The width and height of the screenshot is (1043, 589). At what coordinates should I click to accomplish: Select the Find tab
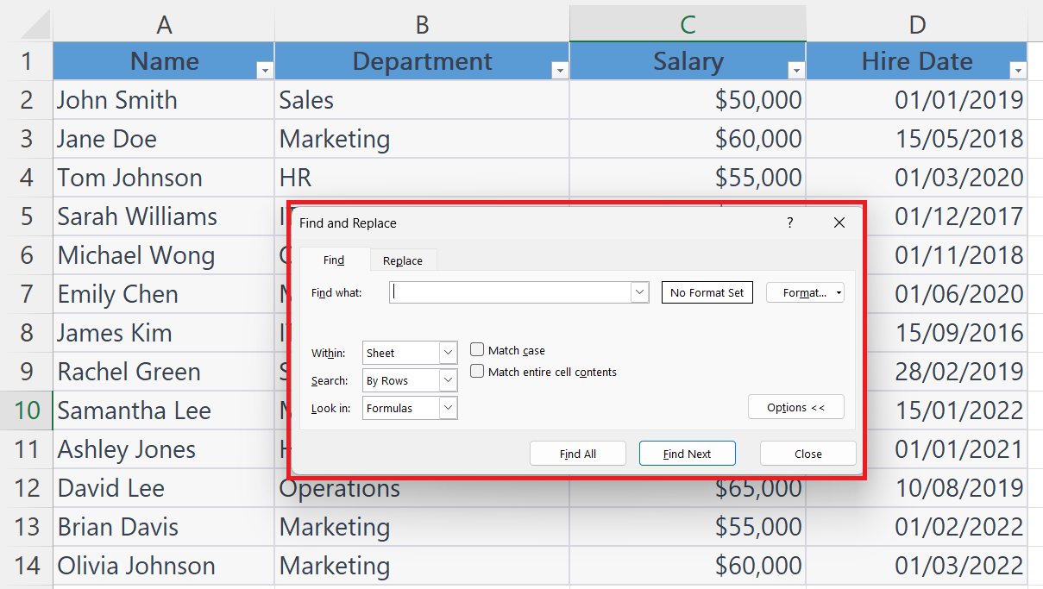coord(334,260)
